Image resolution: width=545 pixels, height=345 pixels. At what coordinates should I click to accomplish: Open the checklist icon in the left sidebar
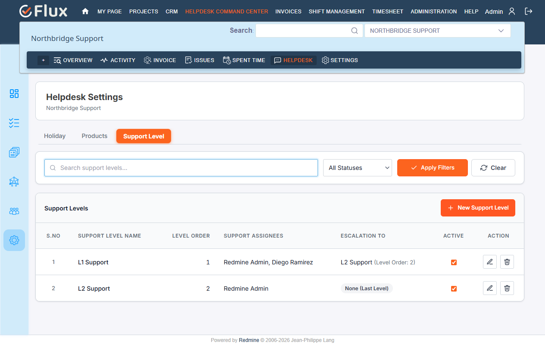click(14, 123)
